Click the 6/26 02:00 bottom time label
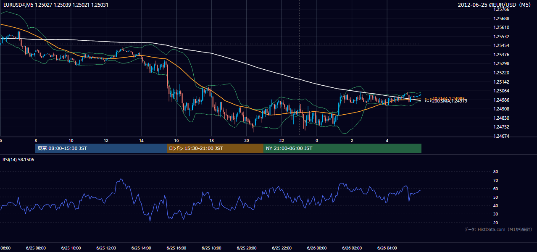537x252 pixels. tap(352, 248)
